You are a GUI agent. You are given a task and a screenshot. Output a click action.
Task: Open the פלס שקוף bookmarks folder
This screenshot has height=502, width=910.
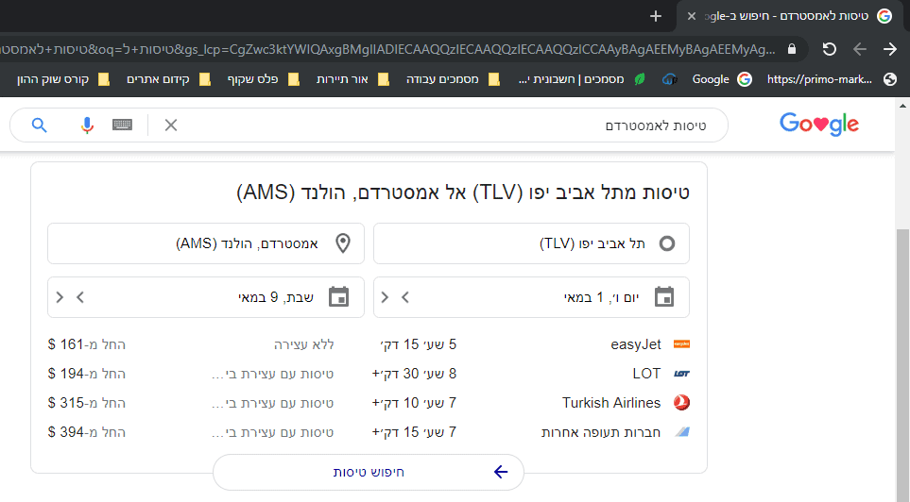264,79
